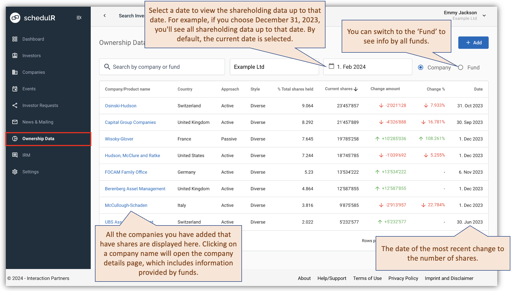Click the Companies building icon

point(15,72)
